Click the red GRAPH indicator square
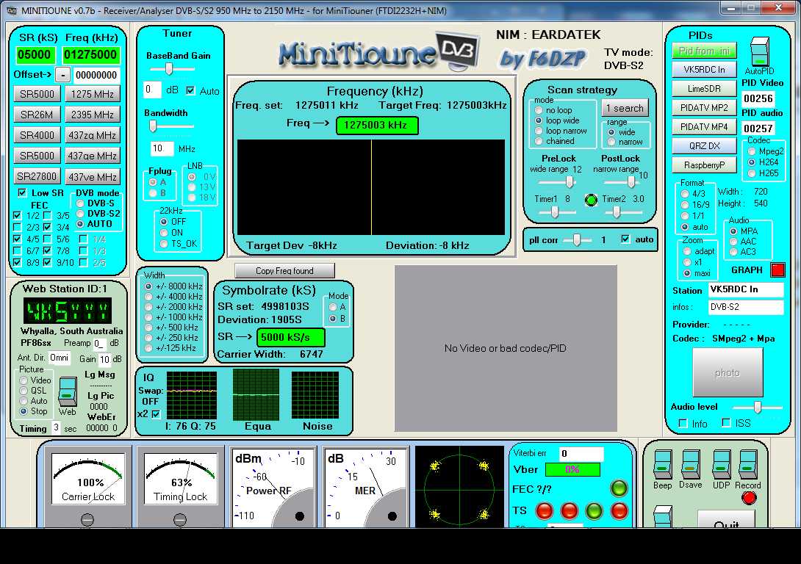Image resolution: width=801 pixels, height=564 pixels. [777, 270]
